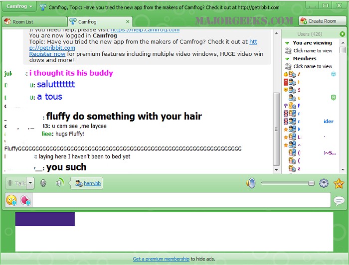Open the Camfrog main menu dropdown
The image size is (349, 265).
(x=19, y=6)
